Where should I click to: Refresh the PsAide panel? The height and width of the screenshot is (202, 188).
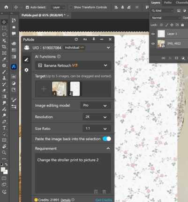pyautogui.click(x=76, y=39)
